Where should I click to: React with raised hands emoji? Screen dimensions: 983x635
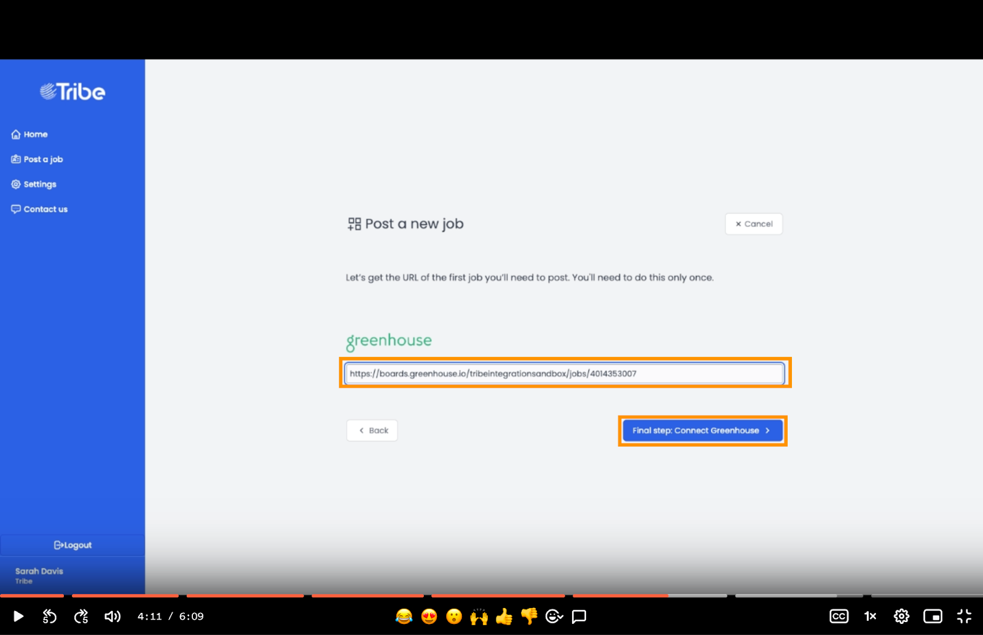click(x=479, y=616)
